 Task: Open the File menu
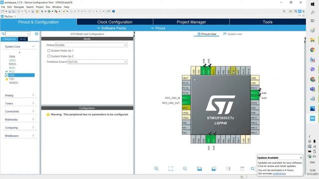click(x=3, y=7)
